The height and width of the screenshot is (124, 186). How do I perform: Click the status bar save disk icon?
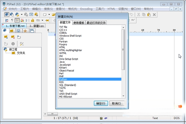click(101, 118)
